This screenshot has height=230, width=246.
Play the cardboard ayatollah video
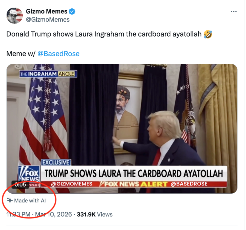click(x=122, y=129)
